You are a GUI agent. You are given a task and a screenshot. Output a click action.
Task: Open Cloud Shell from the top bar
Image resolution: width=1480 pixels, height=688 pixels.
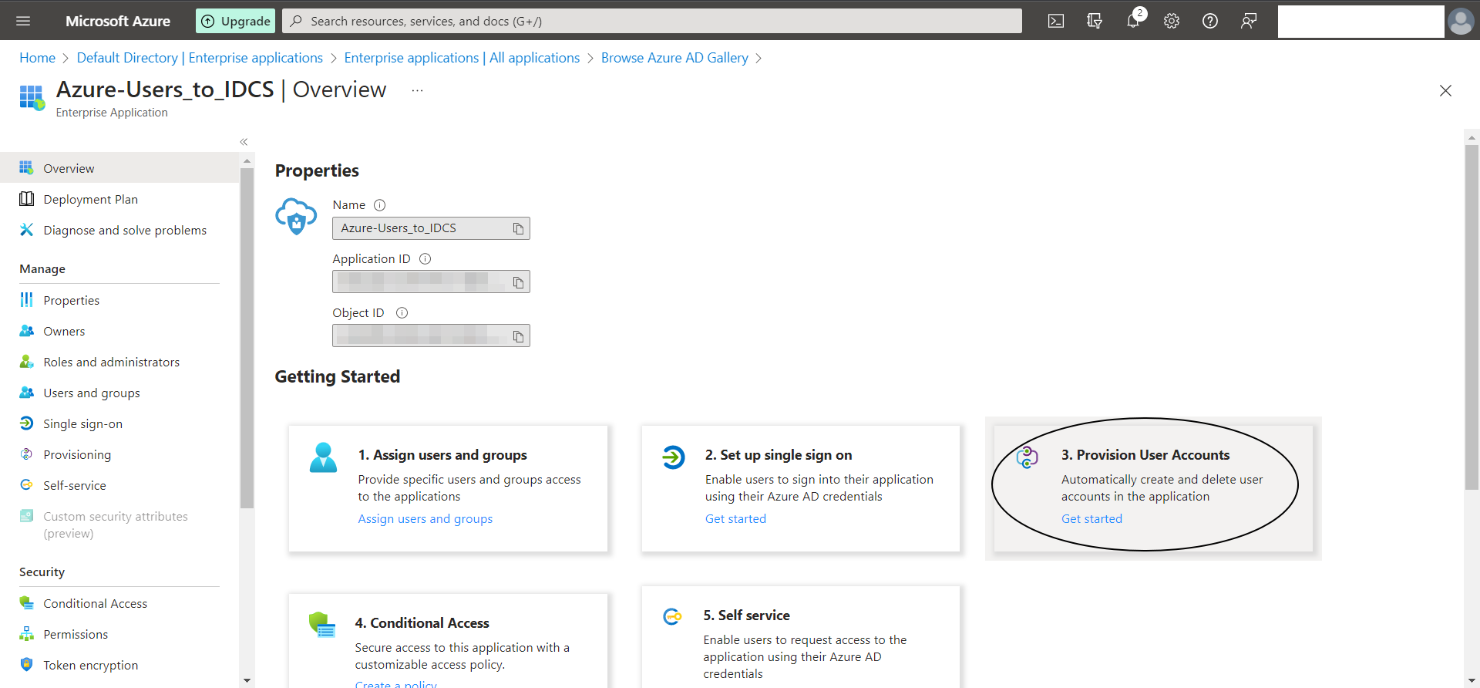tap(1056, 21)
